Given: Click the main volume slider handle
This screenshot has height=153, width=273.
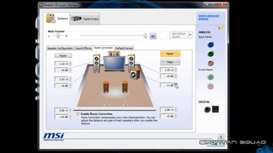Looking at the screenshot, I should pyautogui.click(x=145, y=36).
